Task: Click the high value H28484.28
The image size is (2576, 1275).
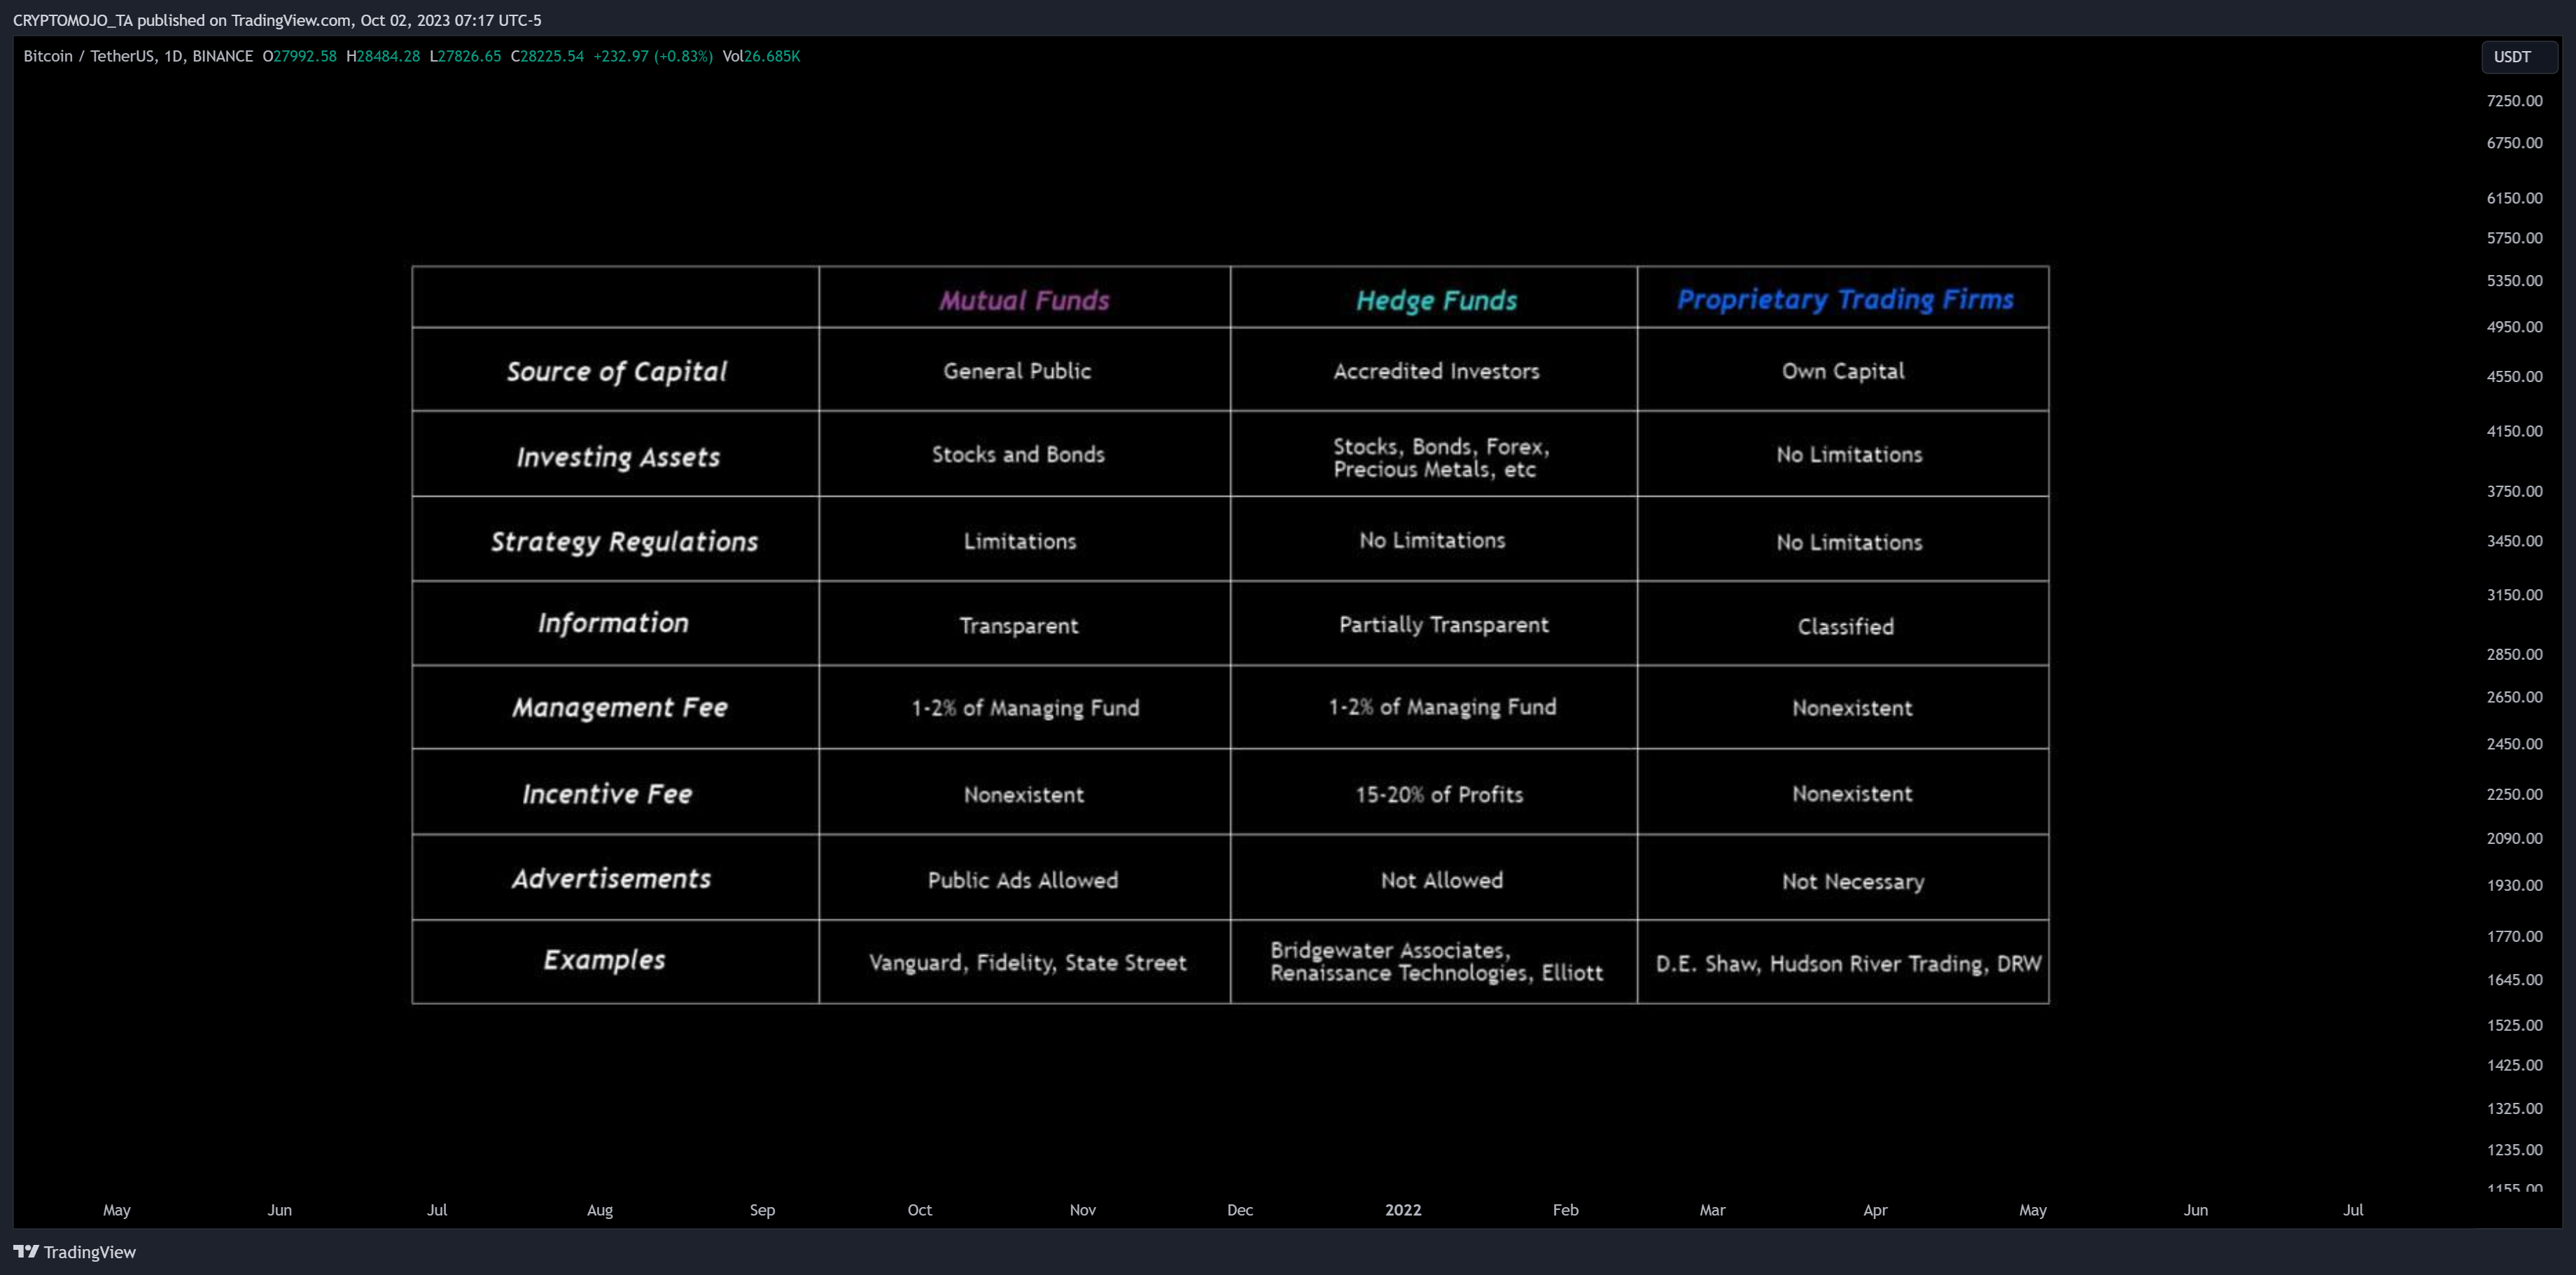Action: [x=383, y=56]
